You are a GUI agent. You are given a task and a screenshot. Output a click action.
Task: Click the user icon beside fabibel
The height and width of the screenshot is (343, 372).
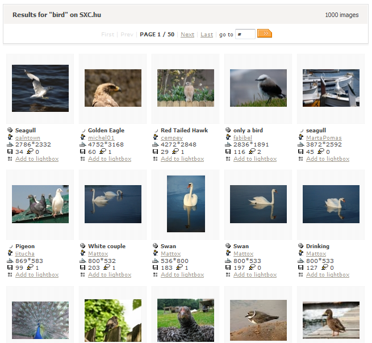coord(228,137)
